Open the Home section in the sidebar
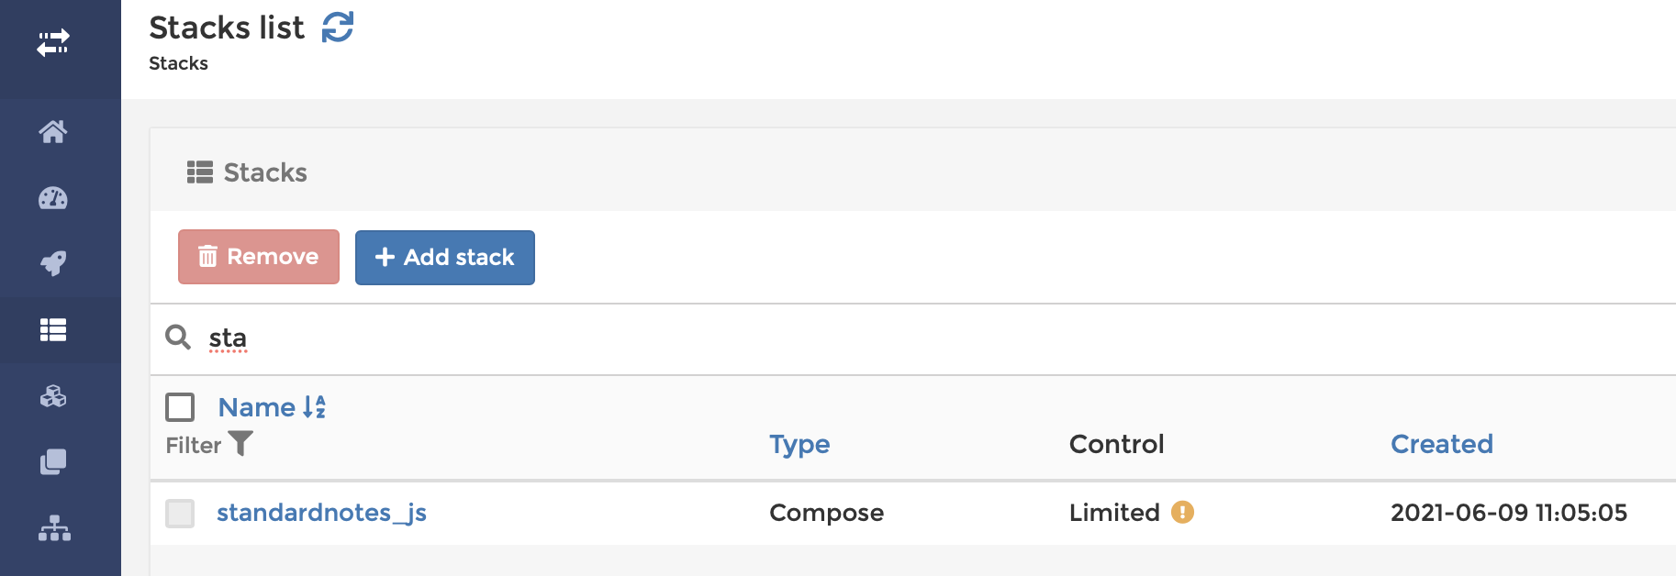Viewport: 1676px width, 576px height. click(x=53, y=132)
